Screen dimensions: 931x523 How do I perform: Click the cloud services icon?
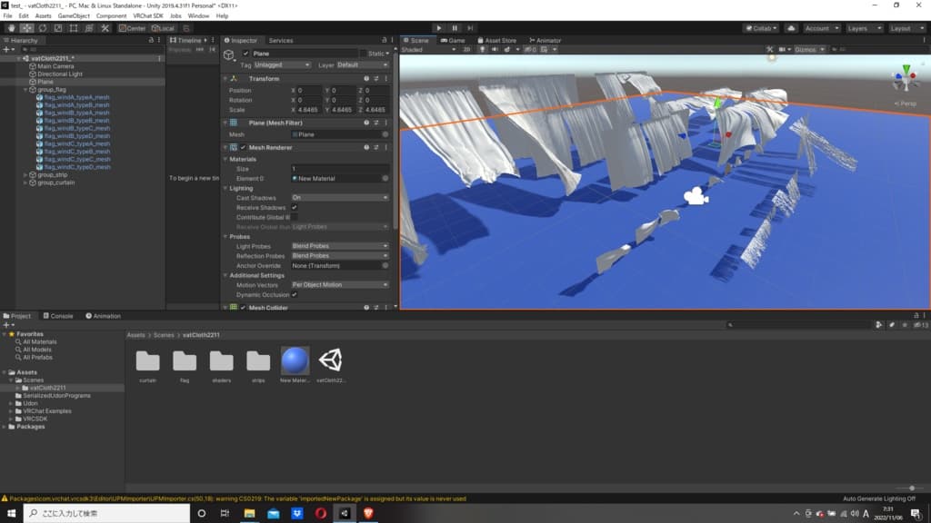tap(789, 28)
